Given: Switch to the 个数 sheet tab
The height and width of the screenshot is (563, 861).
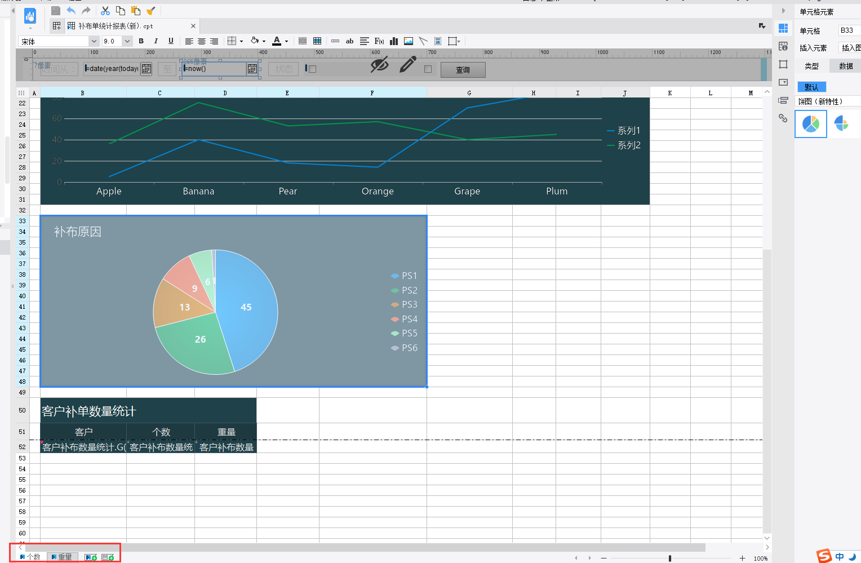Looking at the screenshot, I should click(x=30, y=557).
